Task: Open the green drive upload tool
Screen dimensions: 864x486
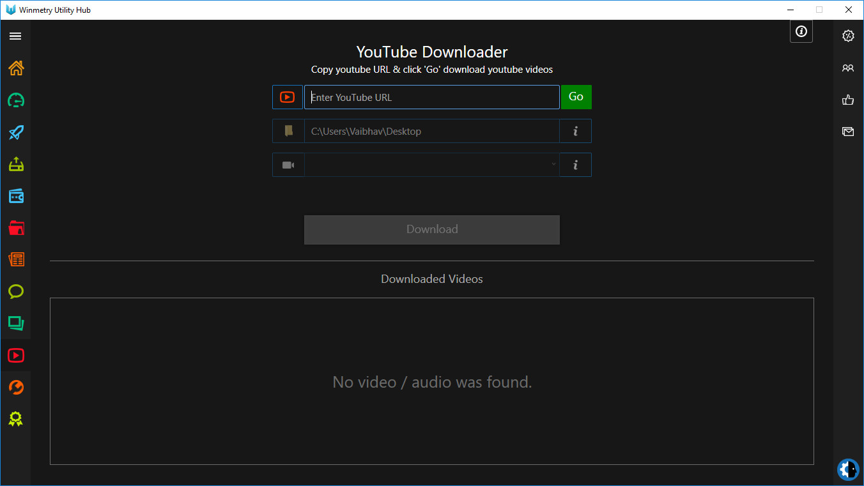Action: tap(16, 164)
